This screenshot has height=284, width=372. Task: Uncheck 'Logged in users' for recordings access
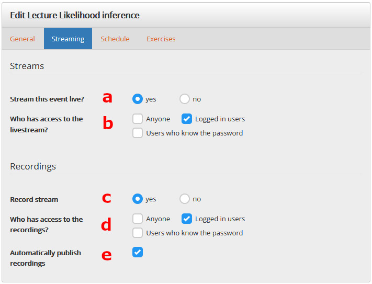point(187,219)
